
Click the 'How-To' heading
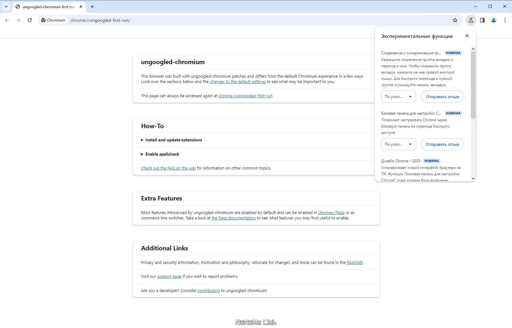pyautogui.click(x=152, y=126)
